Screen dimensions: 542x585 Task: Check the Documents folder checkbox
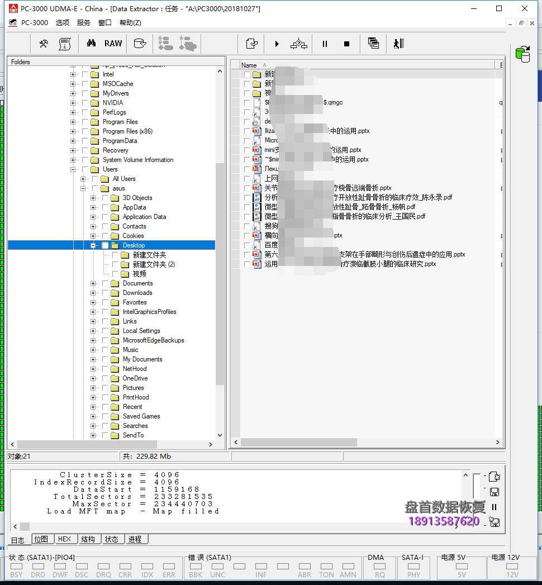point(105,283)
